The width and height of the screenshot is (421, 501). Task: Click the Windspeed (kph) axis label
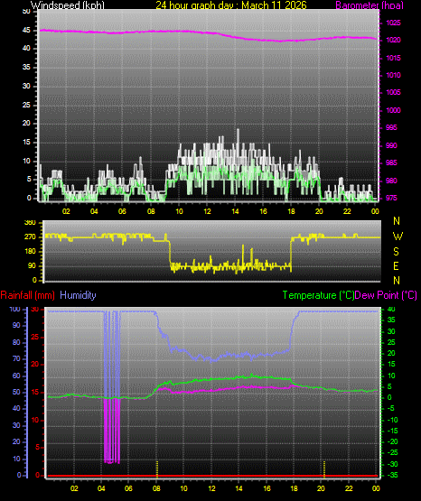click(x=68, y=5)
